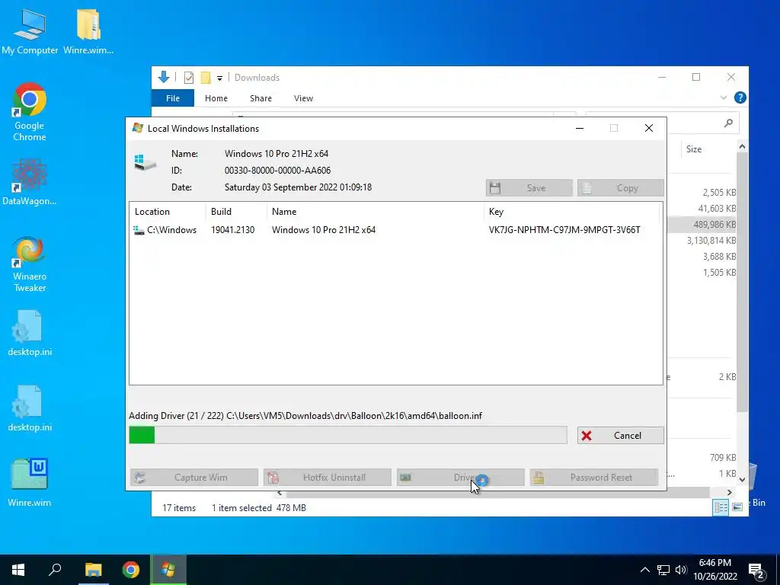Viewport: 780px width, 585px height.
Task: Expand the Explorer ribbon chevron
Action: [724, 98]
